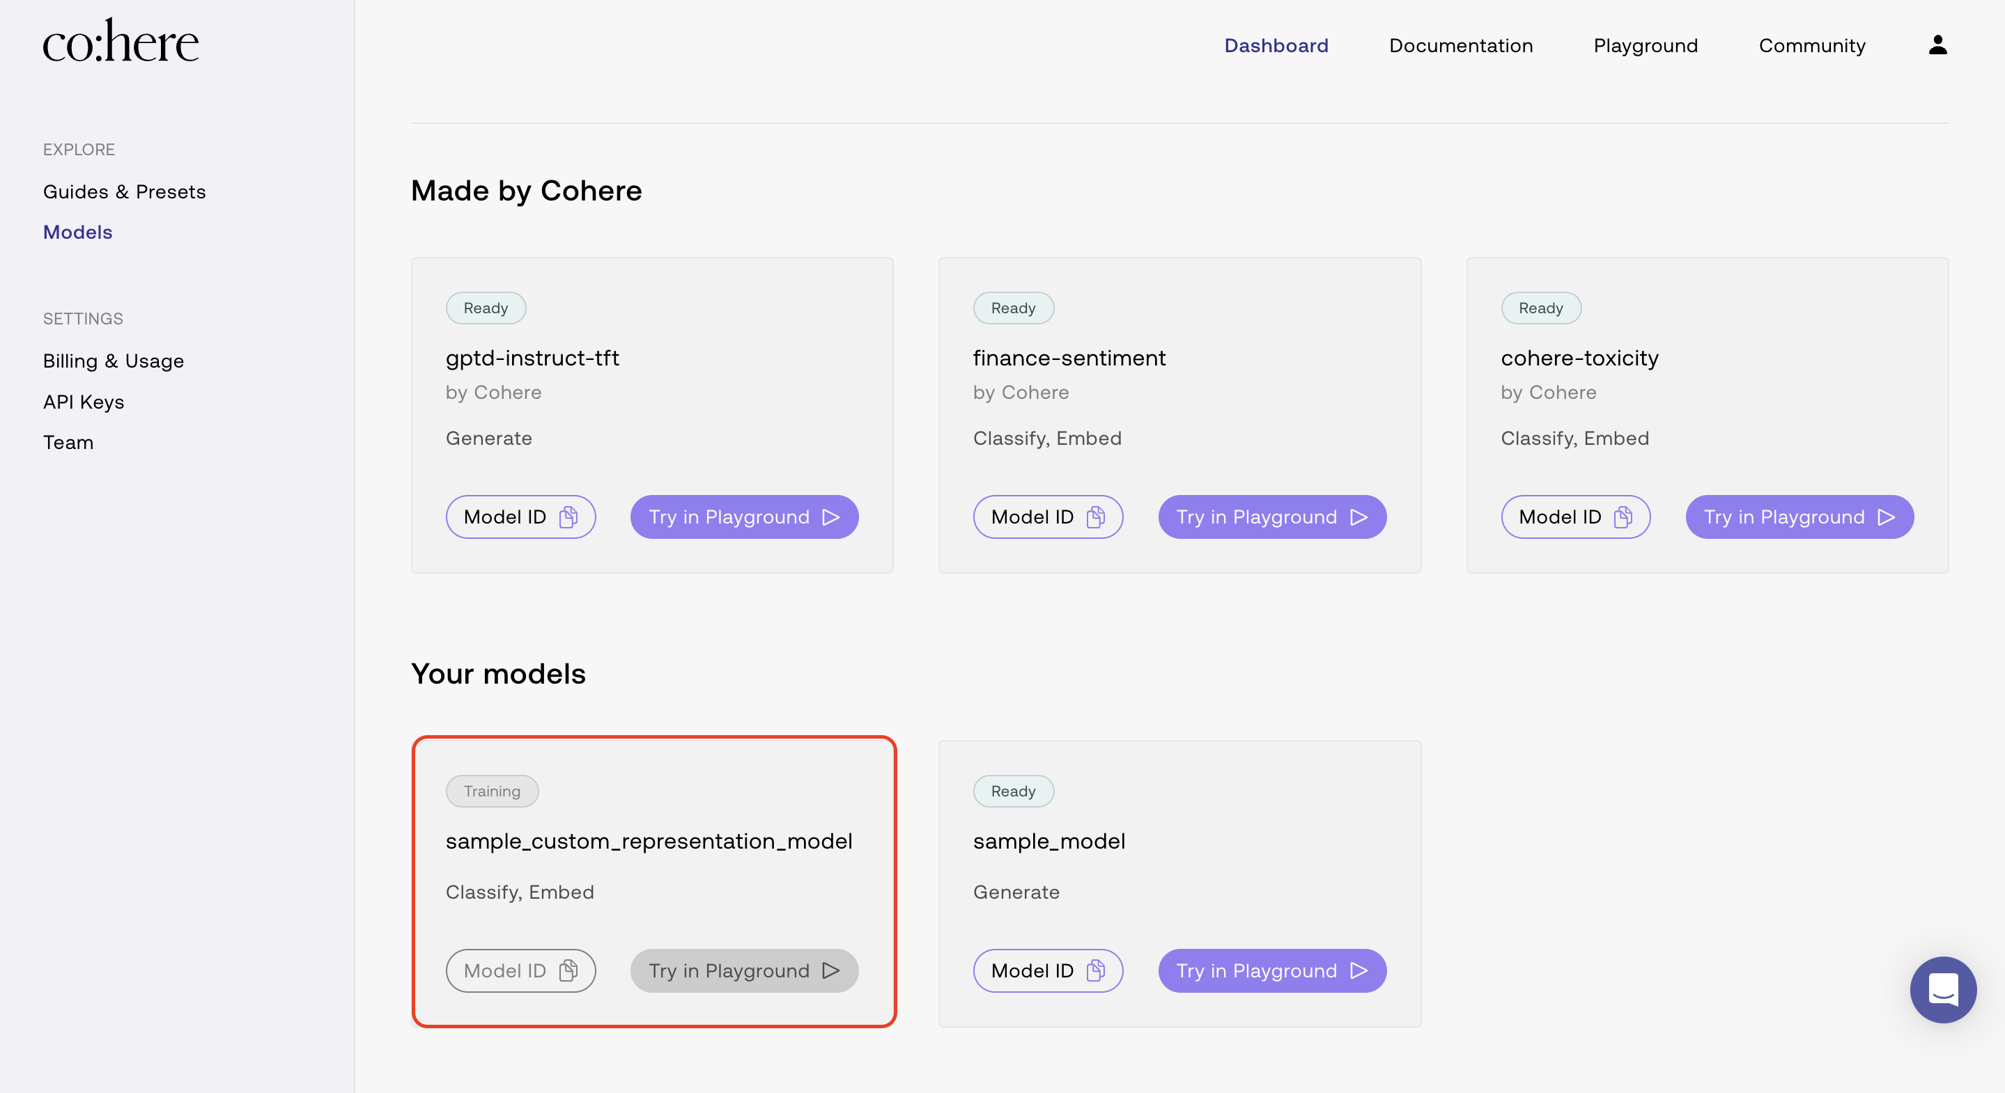
Task: Open the Community nav link
Action: pyautogui.click(x=1811, y=45)
